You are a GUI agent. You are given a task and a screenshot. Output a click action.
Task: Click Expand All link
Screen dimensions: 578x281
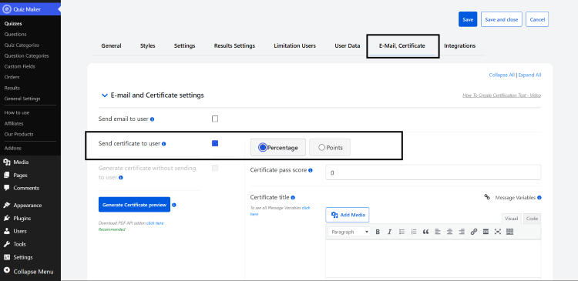tap(529, 75)
